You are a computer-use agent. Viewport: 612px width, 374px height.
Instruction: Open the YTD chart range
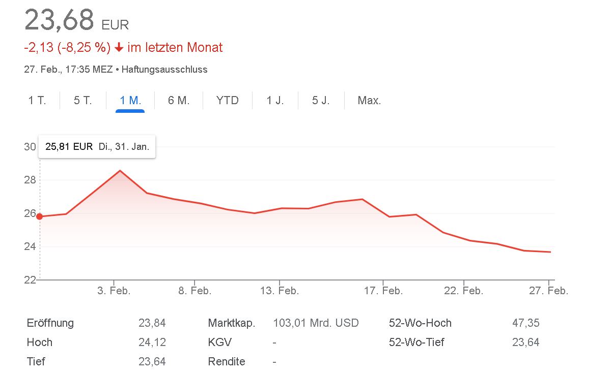click(228, 101)
